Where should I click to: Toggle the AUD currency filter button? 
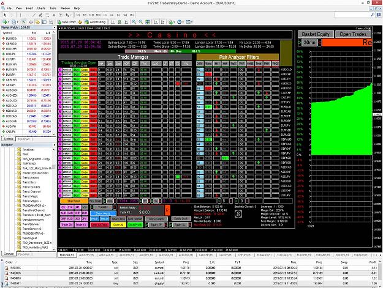click(x=63, y=213)
